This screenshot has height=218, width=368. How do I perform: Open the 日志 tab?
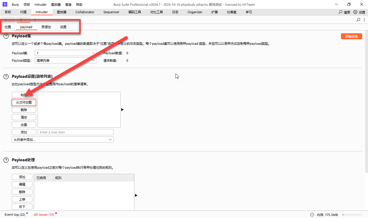click(175, 12)
